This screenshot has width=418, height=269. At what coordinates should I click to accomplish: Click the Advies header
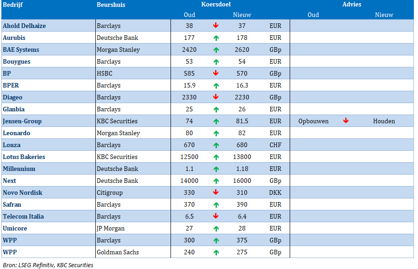point(352,4)
